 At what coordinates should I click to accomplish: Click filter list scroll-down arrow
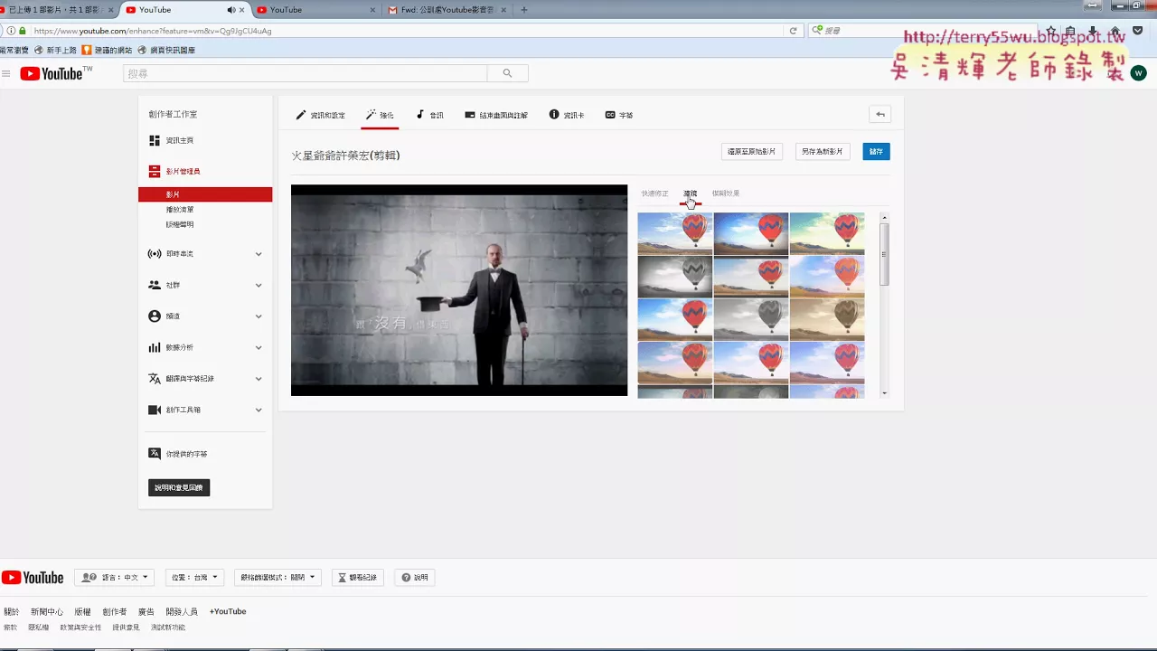(884, 393)
